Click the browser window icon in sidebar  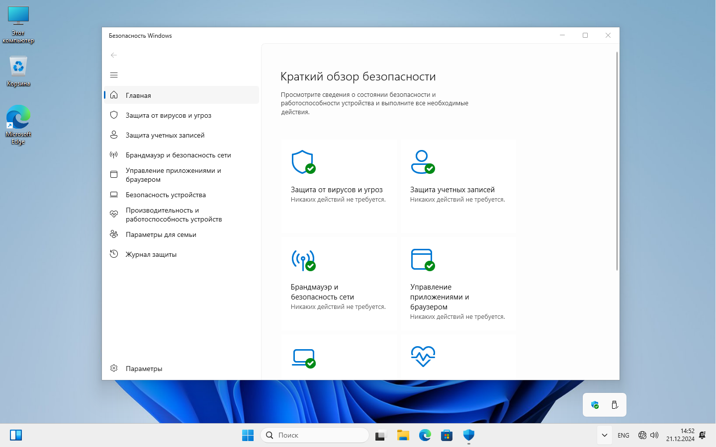114,174
